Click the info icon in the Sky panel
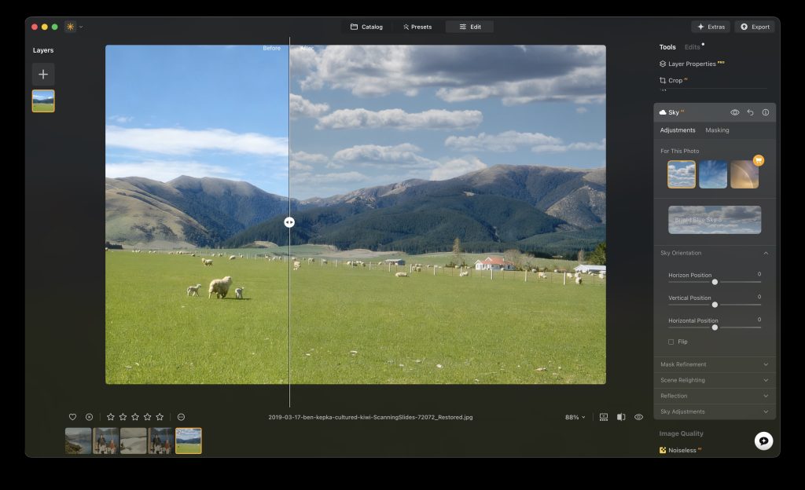Screen dimensions: 805x490 coord(765,112)
